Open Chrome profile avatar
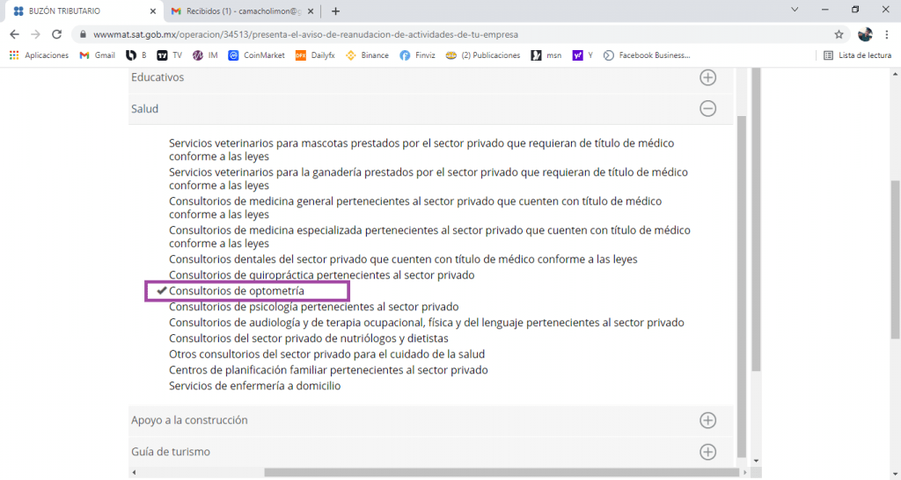901x480 pixels. 865,34
